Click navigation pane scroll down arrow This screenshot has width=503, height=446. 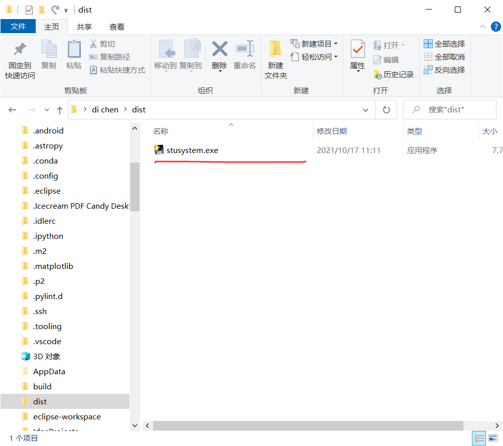pos(135,426)
